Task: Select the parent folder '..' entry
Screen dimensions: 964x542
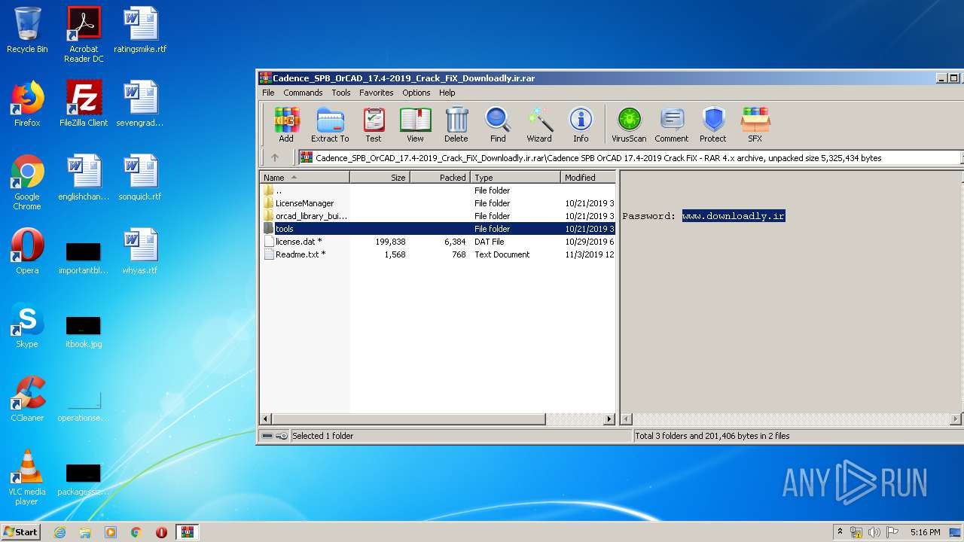Action: [x=438, y=190]
